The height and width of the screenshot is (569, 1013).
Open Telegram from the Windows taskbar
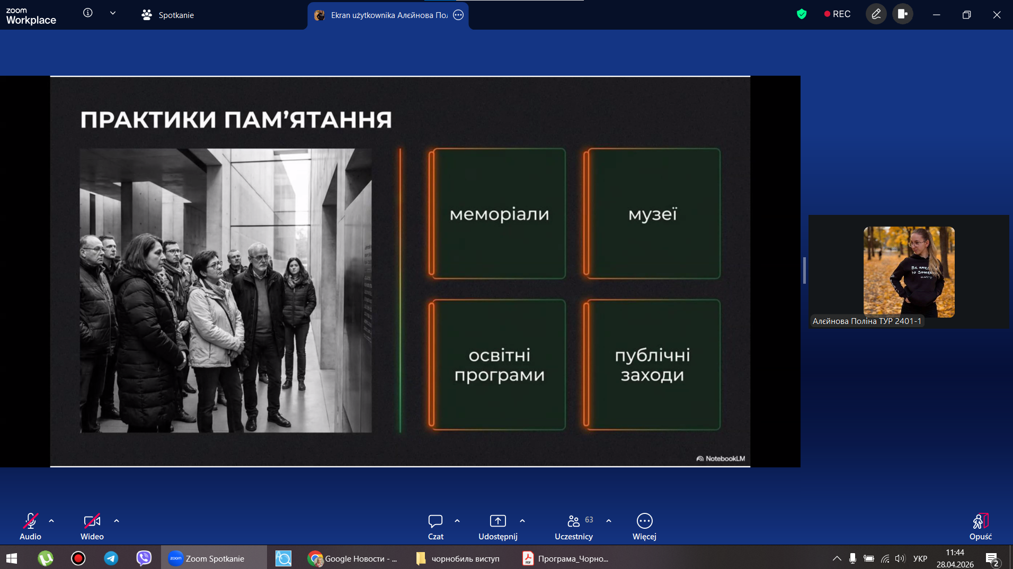click(111, 558)
